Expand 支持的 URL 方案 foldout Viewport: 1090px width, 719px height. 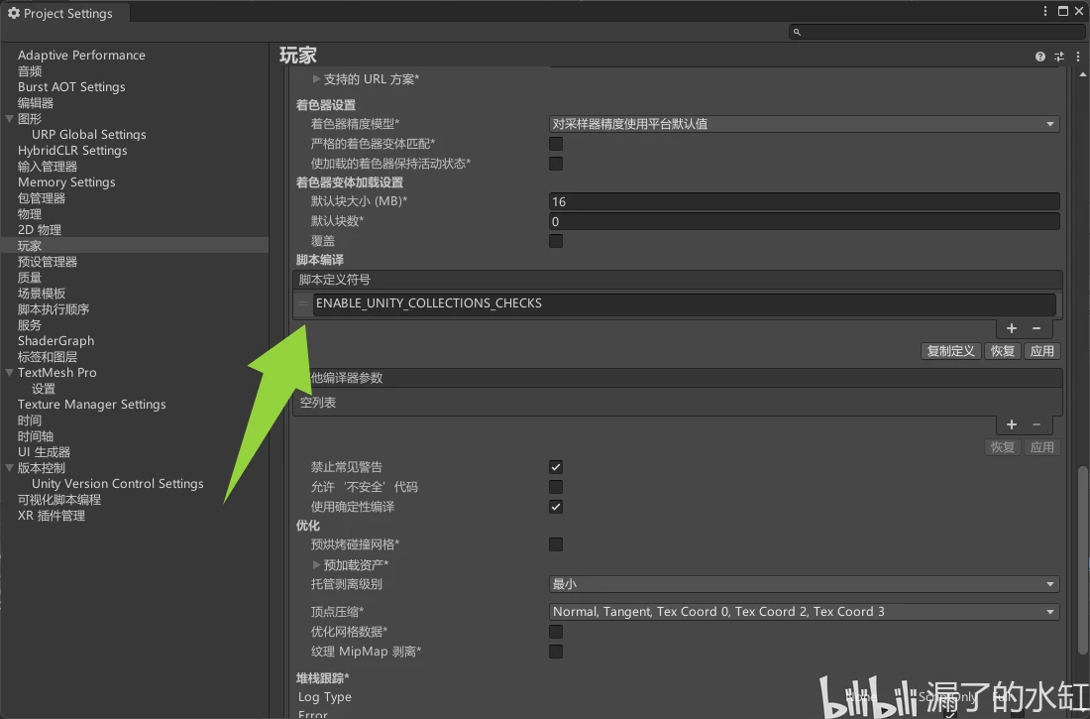pyautogui.click(x=316, y=79)
